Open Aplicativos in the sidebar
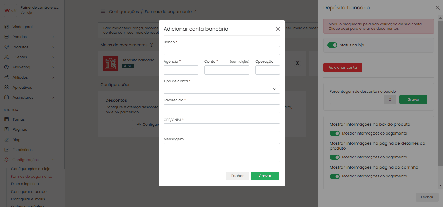443x207 pixels. (22, 87)
